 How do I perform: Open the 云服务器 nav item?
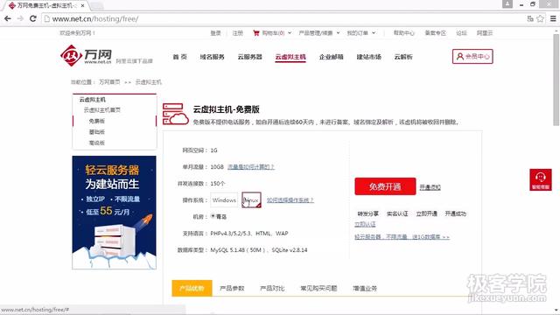click(x=250, y=57)
